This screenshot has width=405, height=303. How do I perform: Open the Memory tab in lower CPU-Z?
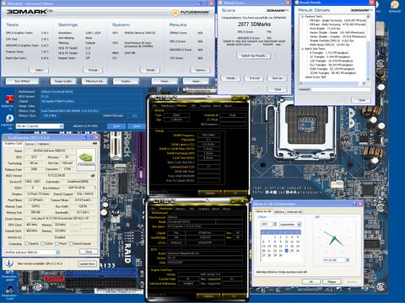tap(181, 209)
